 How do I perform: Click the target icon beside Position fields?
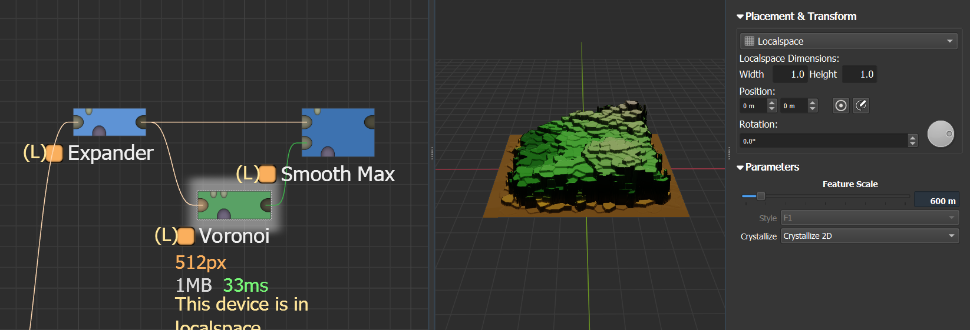coord(841,105)
